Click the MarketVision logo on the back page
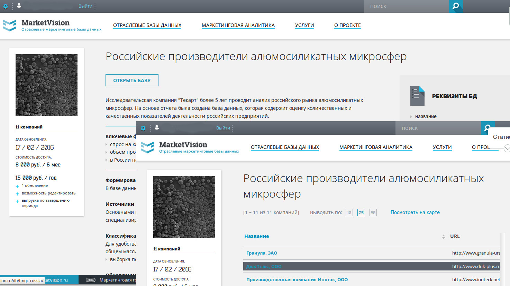510x286 pixels. pyautogui.click(x=52, y=25)
